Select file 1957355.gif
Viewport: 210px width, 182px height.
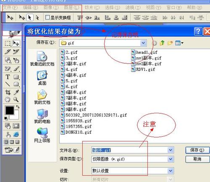point(76,127)
